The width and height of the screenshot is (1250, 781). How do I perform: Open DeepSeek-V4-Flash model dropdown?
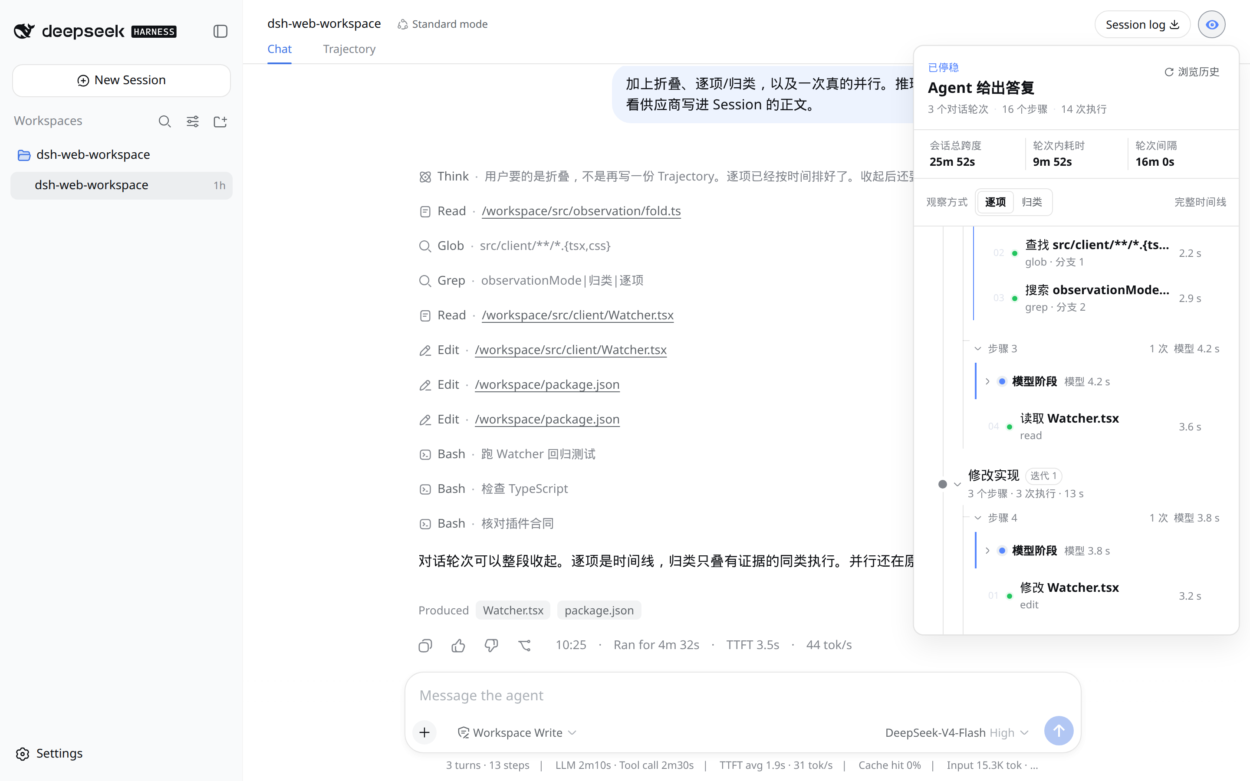tap(957, 732)
